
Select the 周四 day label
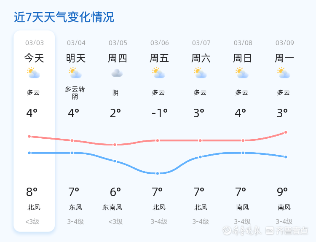click(x=118, y=58)
